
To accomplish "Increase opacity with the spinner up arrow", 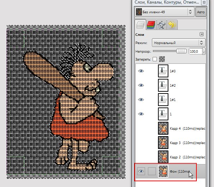I will tap(204, 50).
